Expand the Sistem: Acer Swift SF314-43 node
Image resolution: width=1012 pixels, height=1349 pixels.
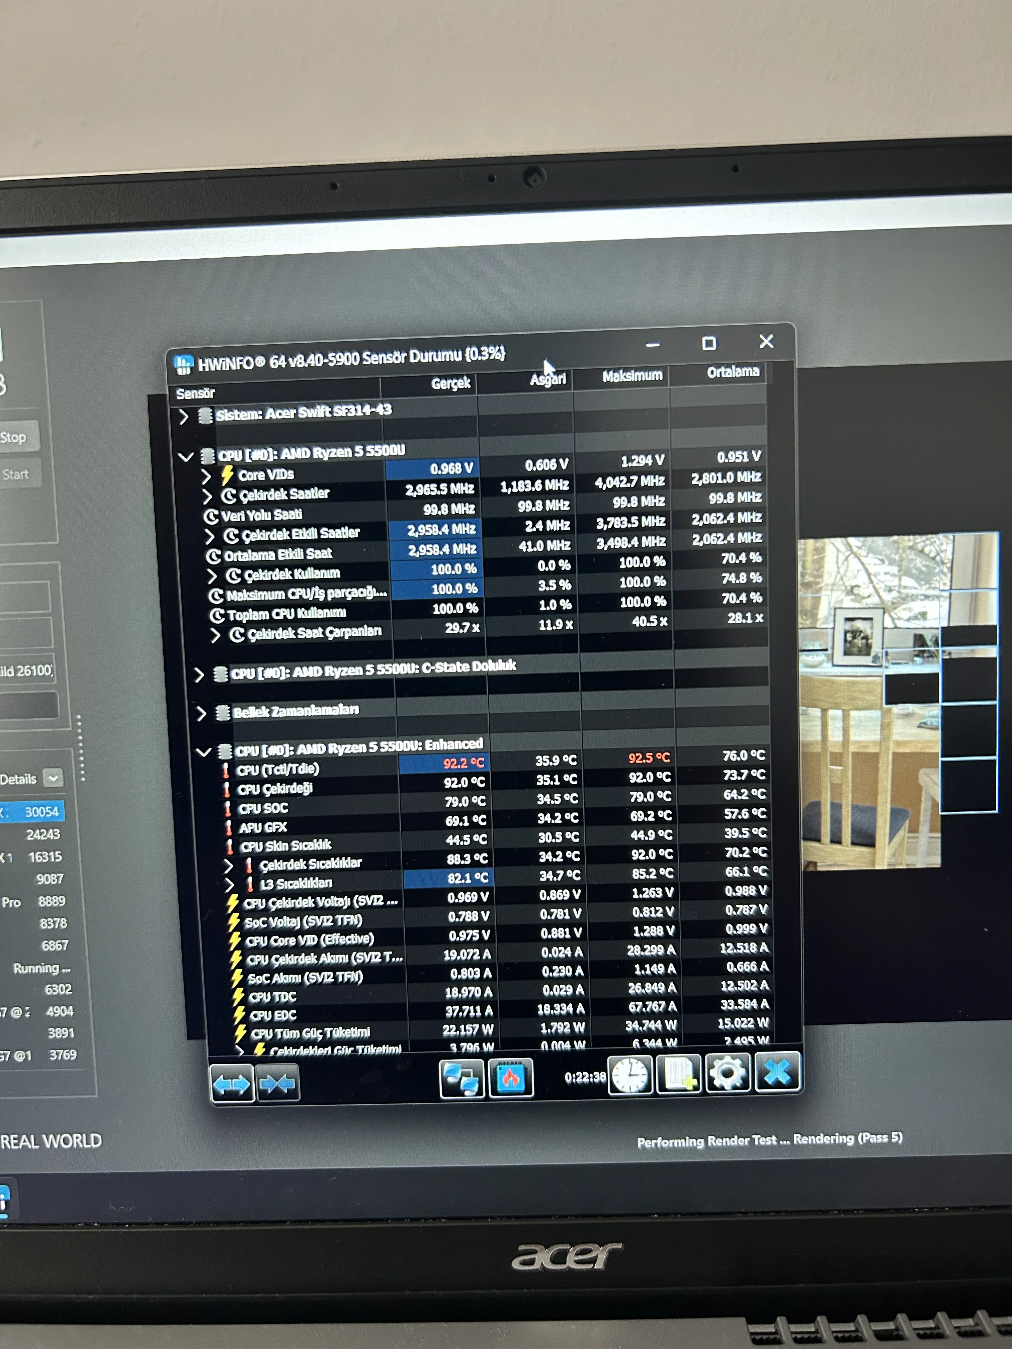click(x=184, y=417)
